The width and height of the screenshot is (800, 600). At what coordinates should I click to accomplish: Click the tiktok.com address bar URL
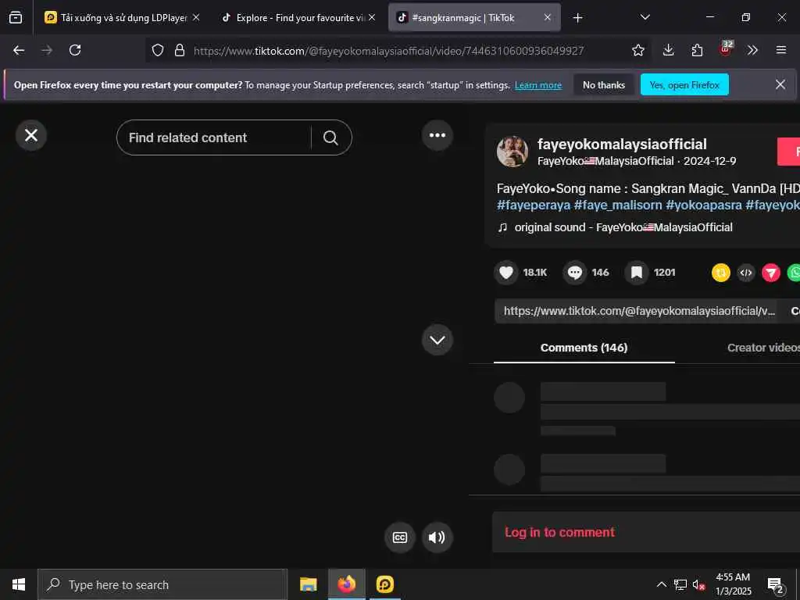(389, 51)
